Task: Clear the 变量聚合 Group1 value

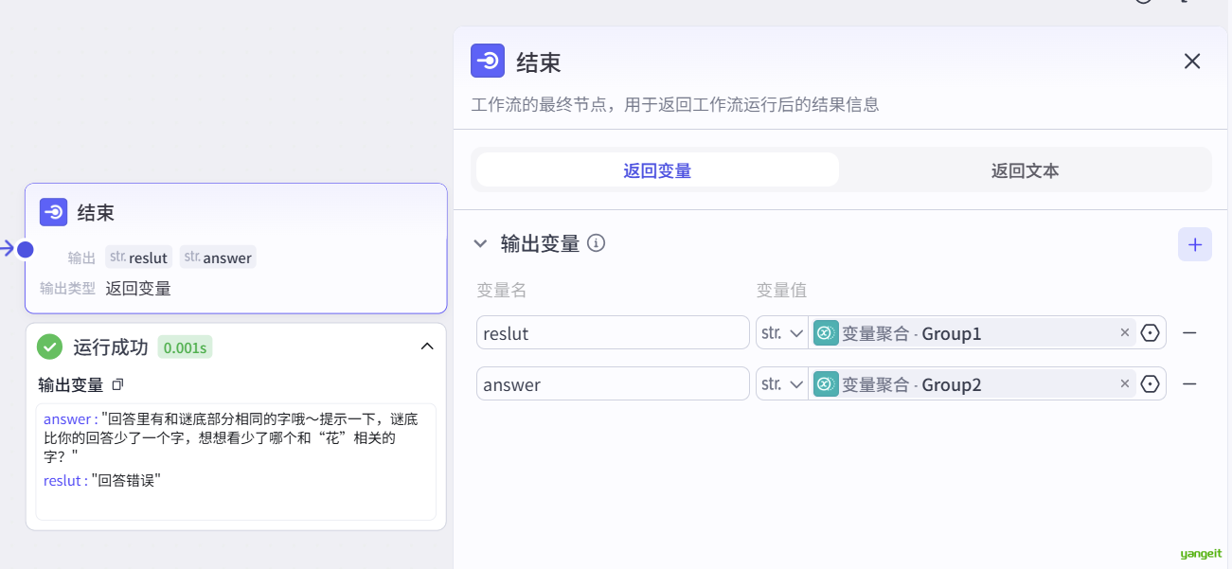Action: coord(1125,332)
